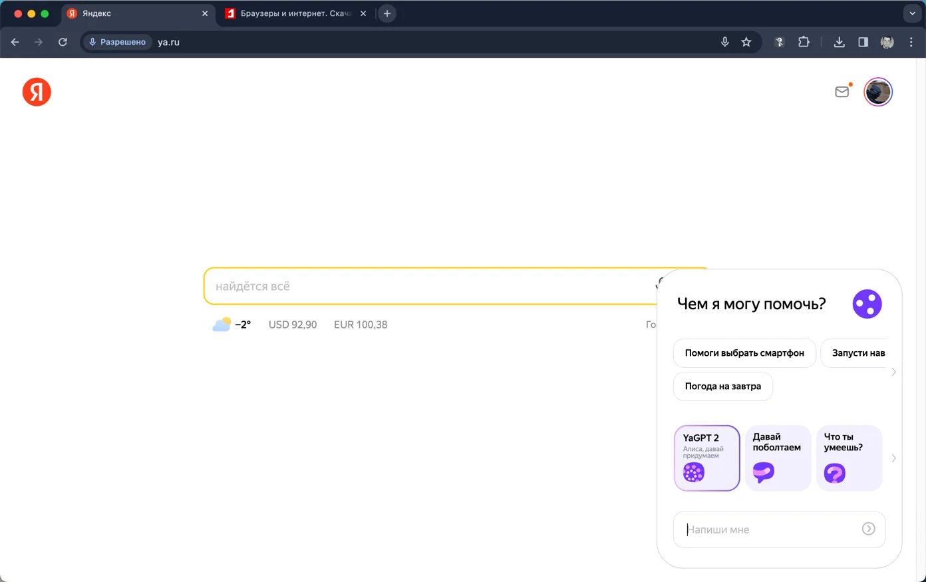Click the send arrow in Alice chat

[x=868, y=529]
